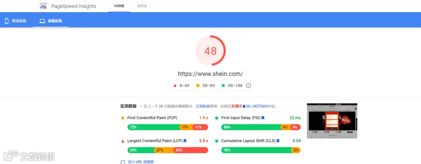The width and height of the screenshot is (421, 164).
Task: Click the red triangle icon beside LCP
Action: coord(123,141)
